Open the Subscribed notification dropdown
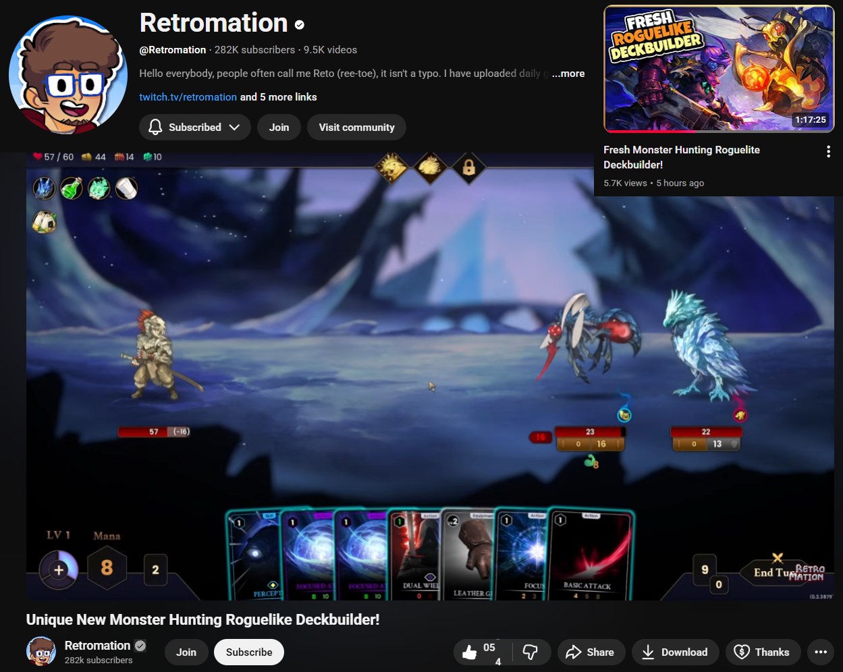This screenshot has height=672, width=843. coord(194,128)
